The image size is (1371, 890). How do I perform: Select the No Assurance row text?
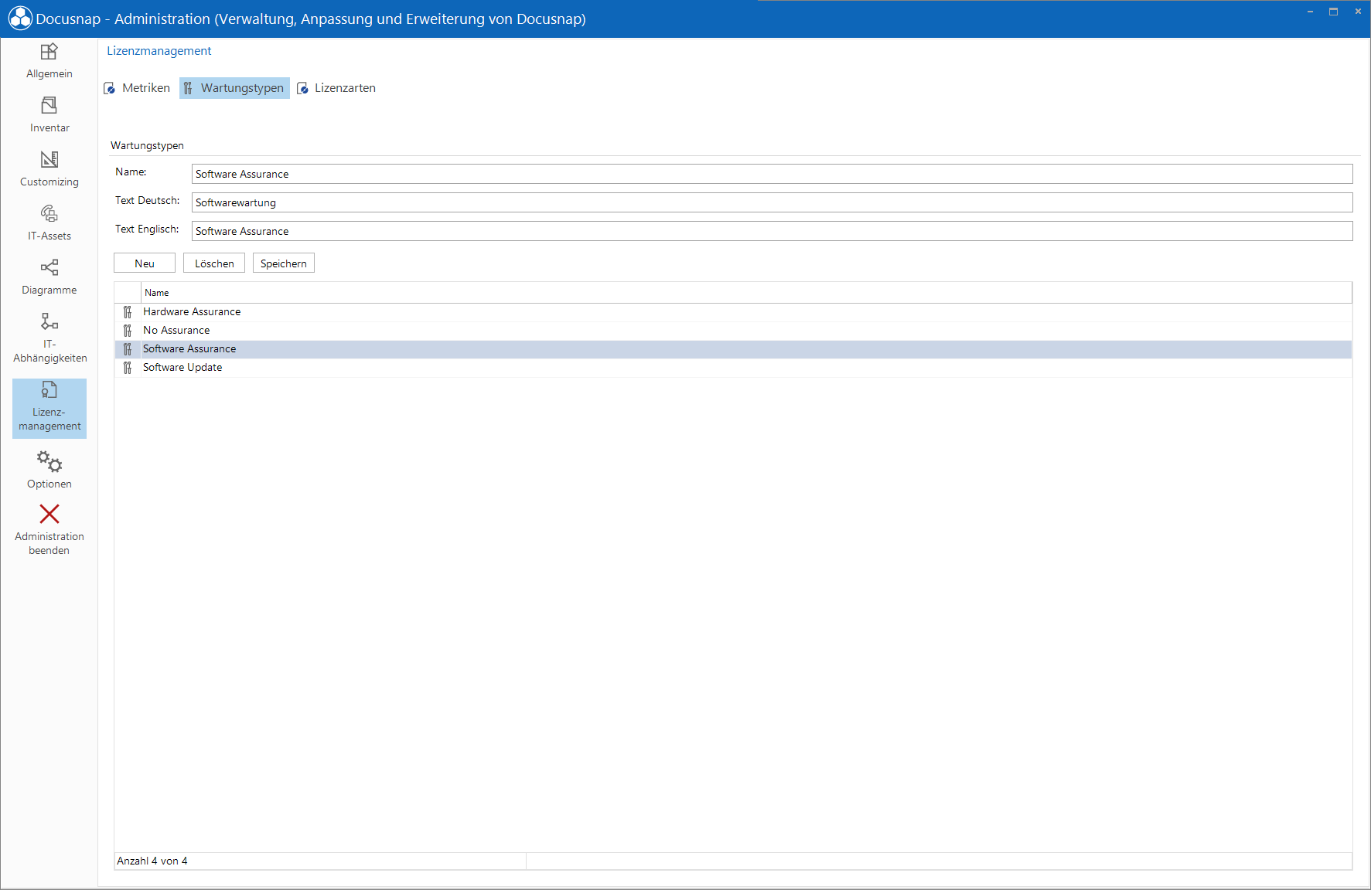click(x=176, y=331)
